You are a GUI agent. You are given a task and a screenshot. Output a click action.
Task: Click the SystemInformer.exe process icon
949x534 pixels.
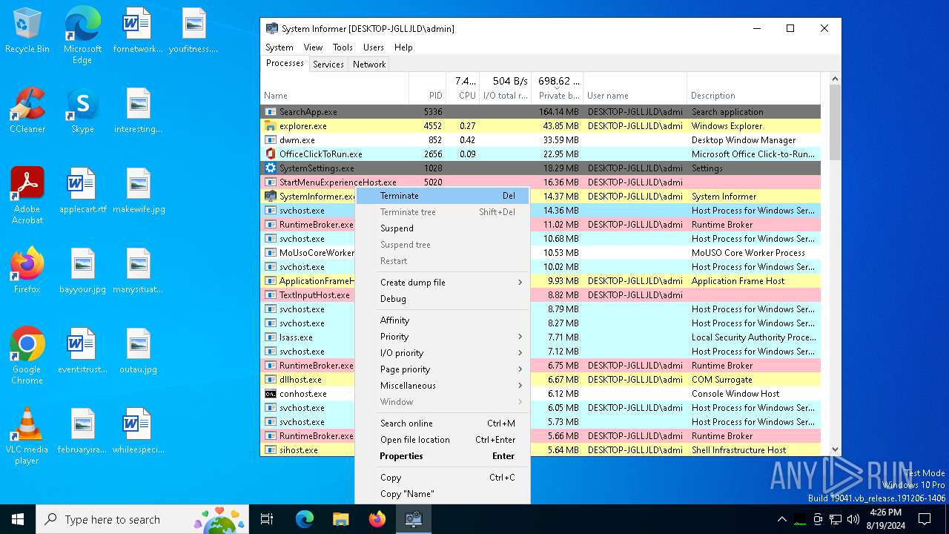coord(271,197)
